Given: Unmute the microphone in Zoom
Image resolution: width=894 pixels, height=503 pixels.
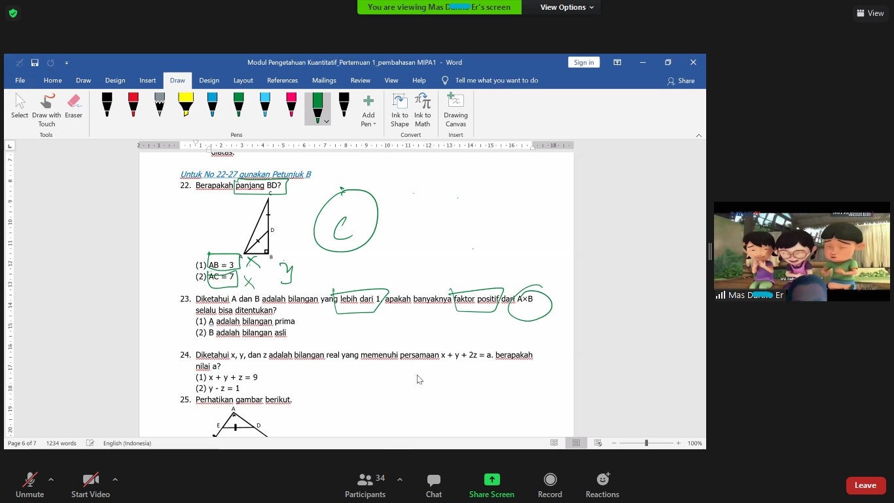Looking at the screenshot, I should tap(29, 485).
